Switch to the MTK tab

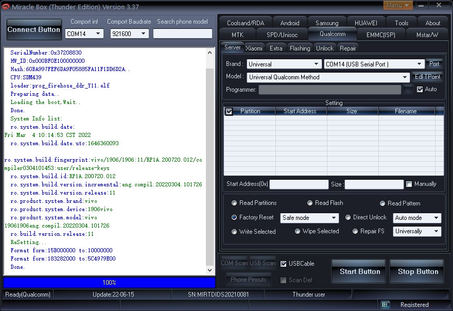coord(237,35)
